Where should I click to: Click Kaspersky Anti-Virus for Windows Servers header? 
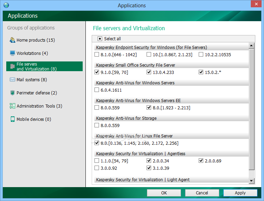coord(171,83)
